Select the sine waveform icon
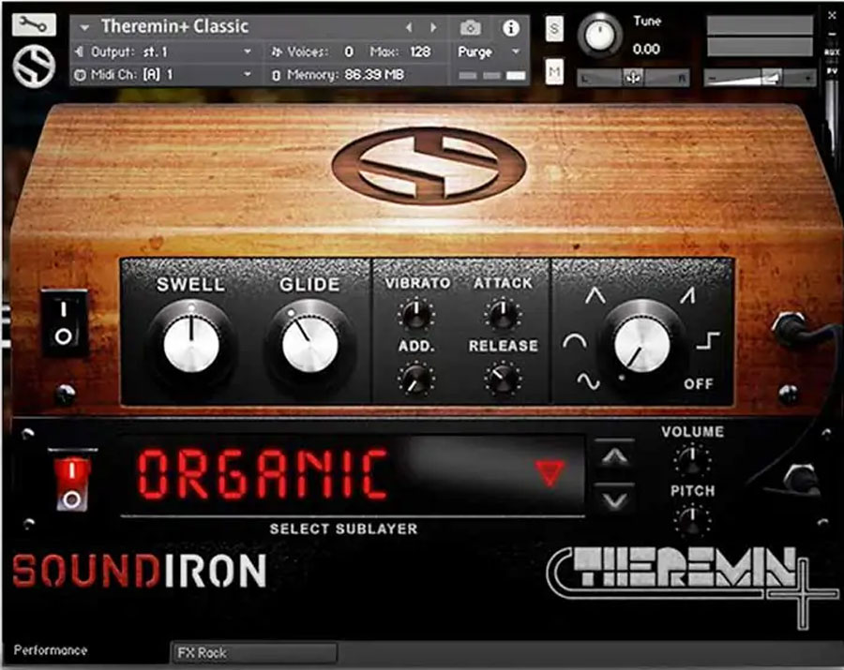This screenshot has width=844, height=670. pyautogui.click(x=588, y=381)
